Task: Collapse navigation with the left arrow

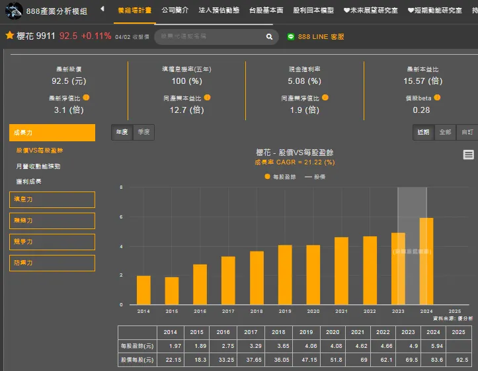Action: [102, 9]
